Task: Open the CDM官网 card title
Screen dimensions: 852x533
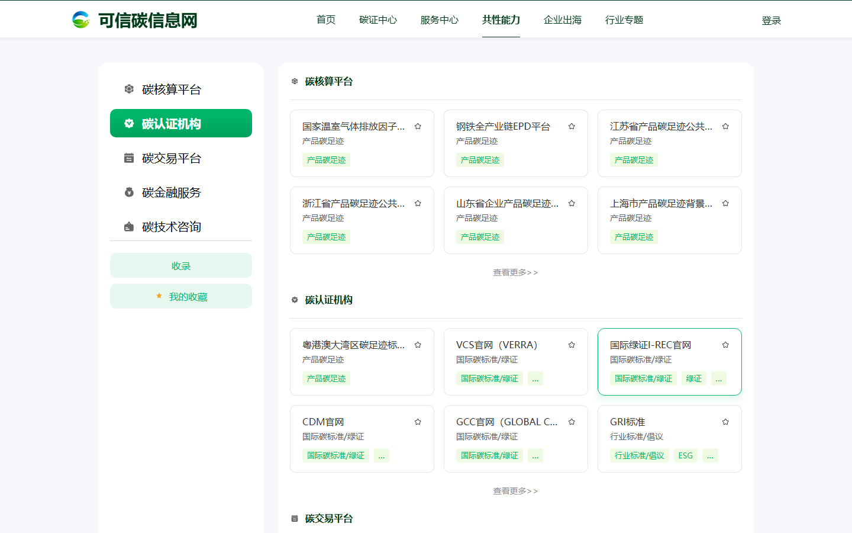Action: pyautogui.click(x=323, y=422)
